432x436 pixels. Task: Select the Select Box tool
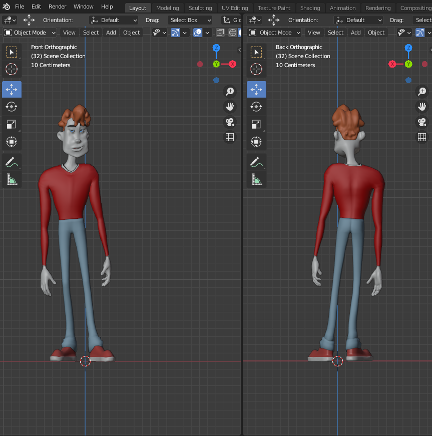click(x=12, y=52)
